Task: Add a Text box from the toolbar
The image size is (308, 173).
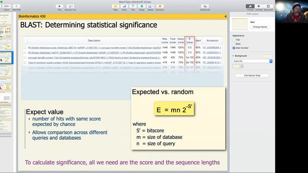Action: pyautogui.click(x=133, y=6)
